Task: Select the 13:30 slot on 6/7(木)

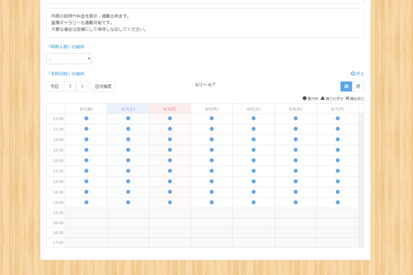Action: coord(338,170)
